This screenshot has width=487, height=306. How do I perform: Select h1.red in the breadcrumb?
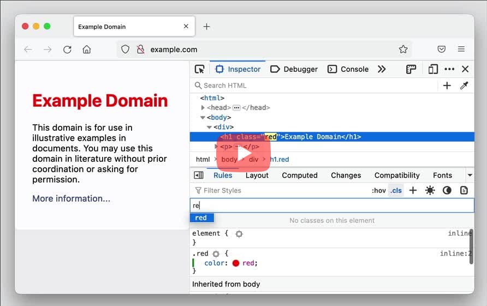click(280, 159)
